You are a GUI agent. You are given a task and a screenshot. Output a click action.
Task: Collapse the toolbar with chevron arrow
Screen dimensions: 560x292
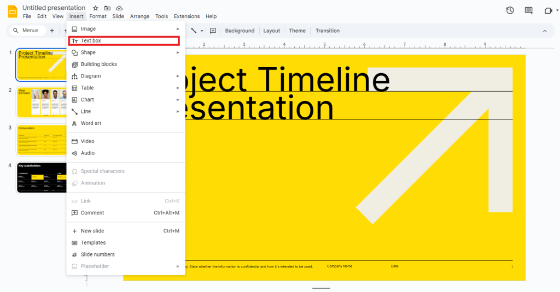(x=544, y=31)
